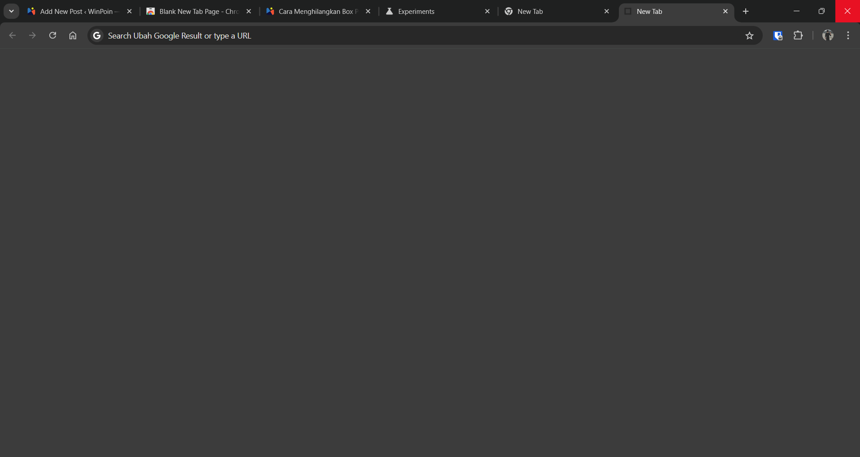Close the Add New Post WinPoin tab
The height and width of the screenshot is (457, 860).
(x=130, y=11)
